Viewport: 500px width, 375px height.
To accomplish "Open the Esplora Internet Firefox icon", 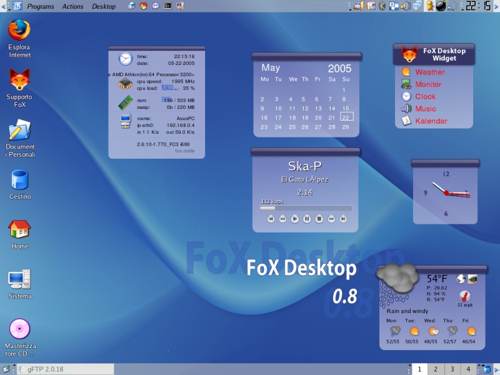I will tap(19, 29).
